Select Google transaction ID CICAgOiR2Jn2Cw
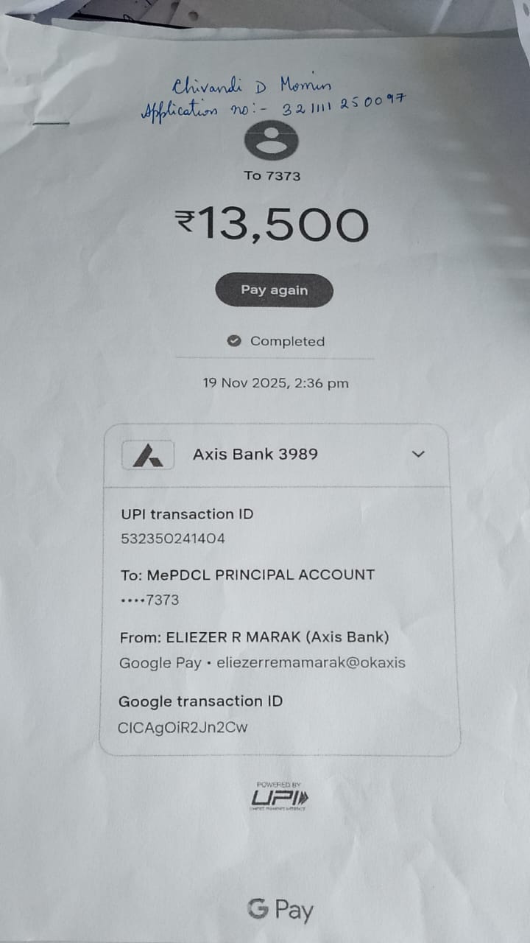This screenshot has height=943, width=530. click(x=183, y=728)
